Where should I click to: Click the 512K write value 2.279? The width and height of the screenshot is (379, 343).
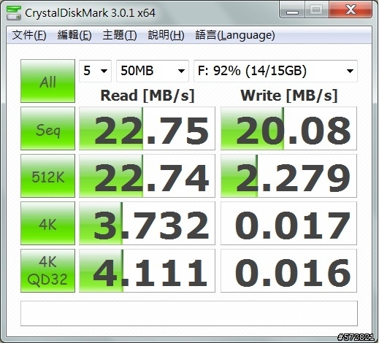point(288,176)
